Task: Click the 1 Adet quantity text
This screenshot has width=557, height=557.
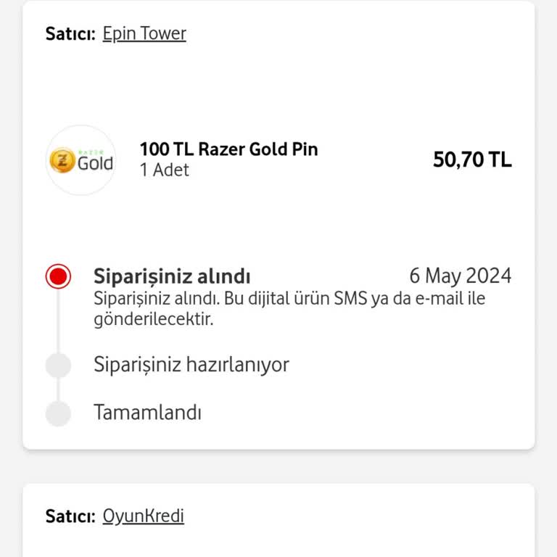Action: click(165, 170)
